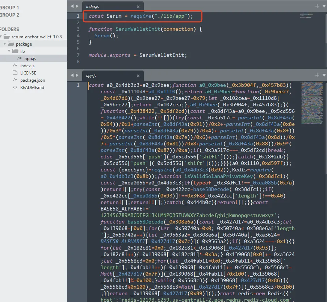The height and width of the screenshot is (302, 327).
Task: Click line number 1 in index.js
Action: click(78, 16)
